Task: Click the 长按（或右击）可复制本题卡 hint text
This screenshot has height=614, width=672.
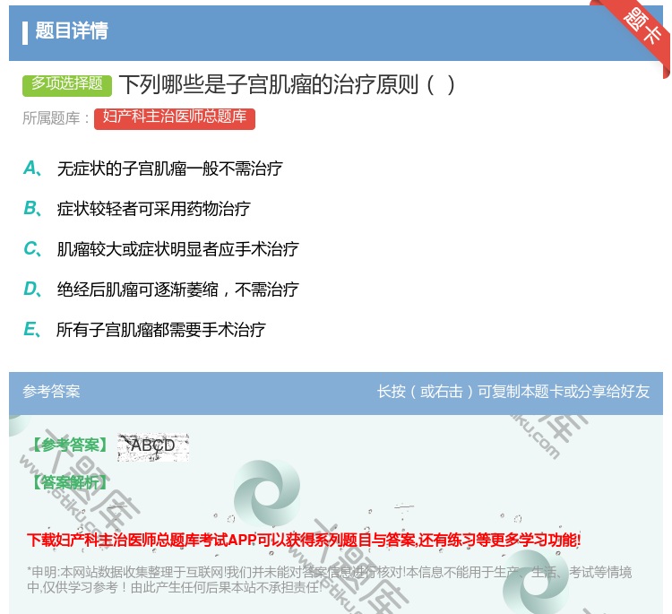Action: pyautogui.click(x=513, y=392)
